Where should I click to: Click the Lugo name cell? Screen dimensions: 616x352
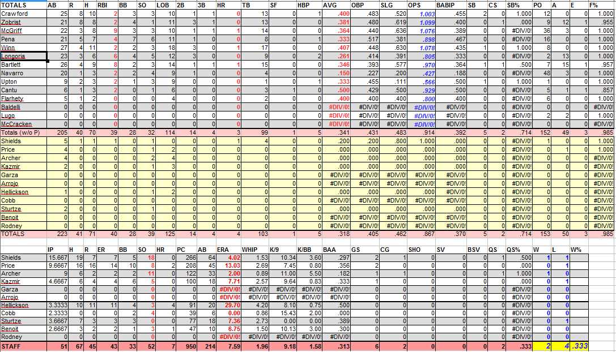point(24,116)
